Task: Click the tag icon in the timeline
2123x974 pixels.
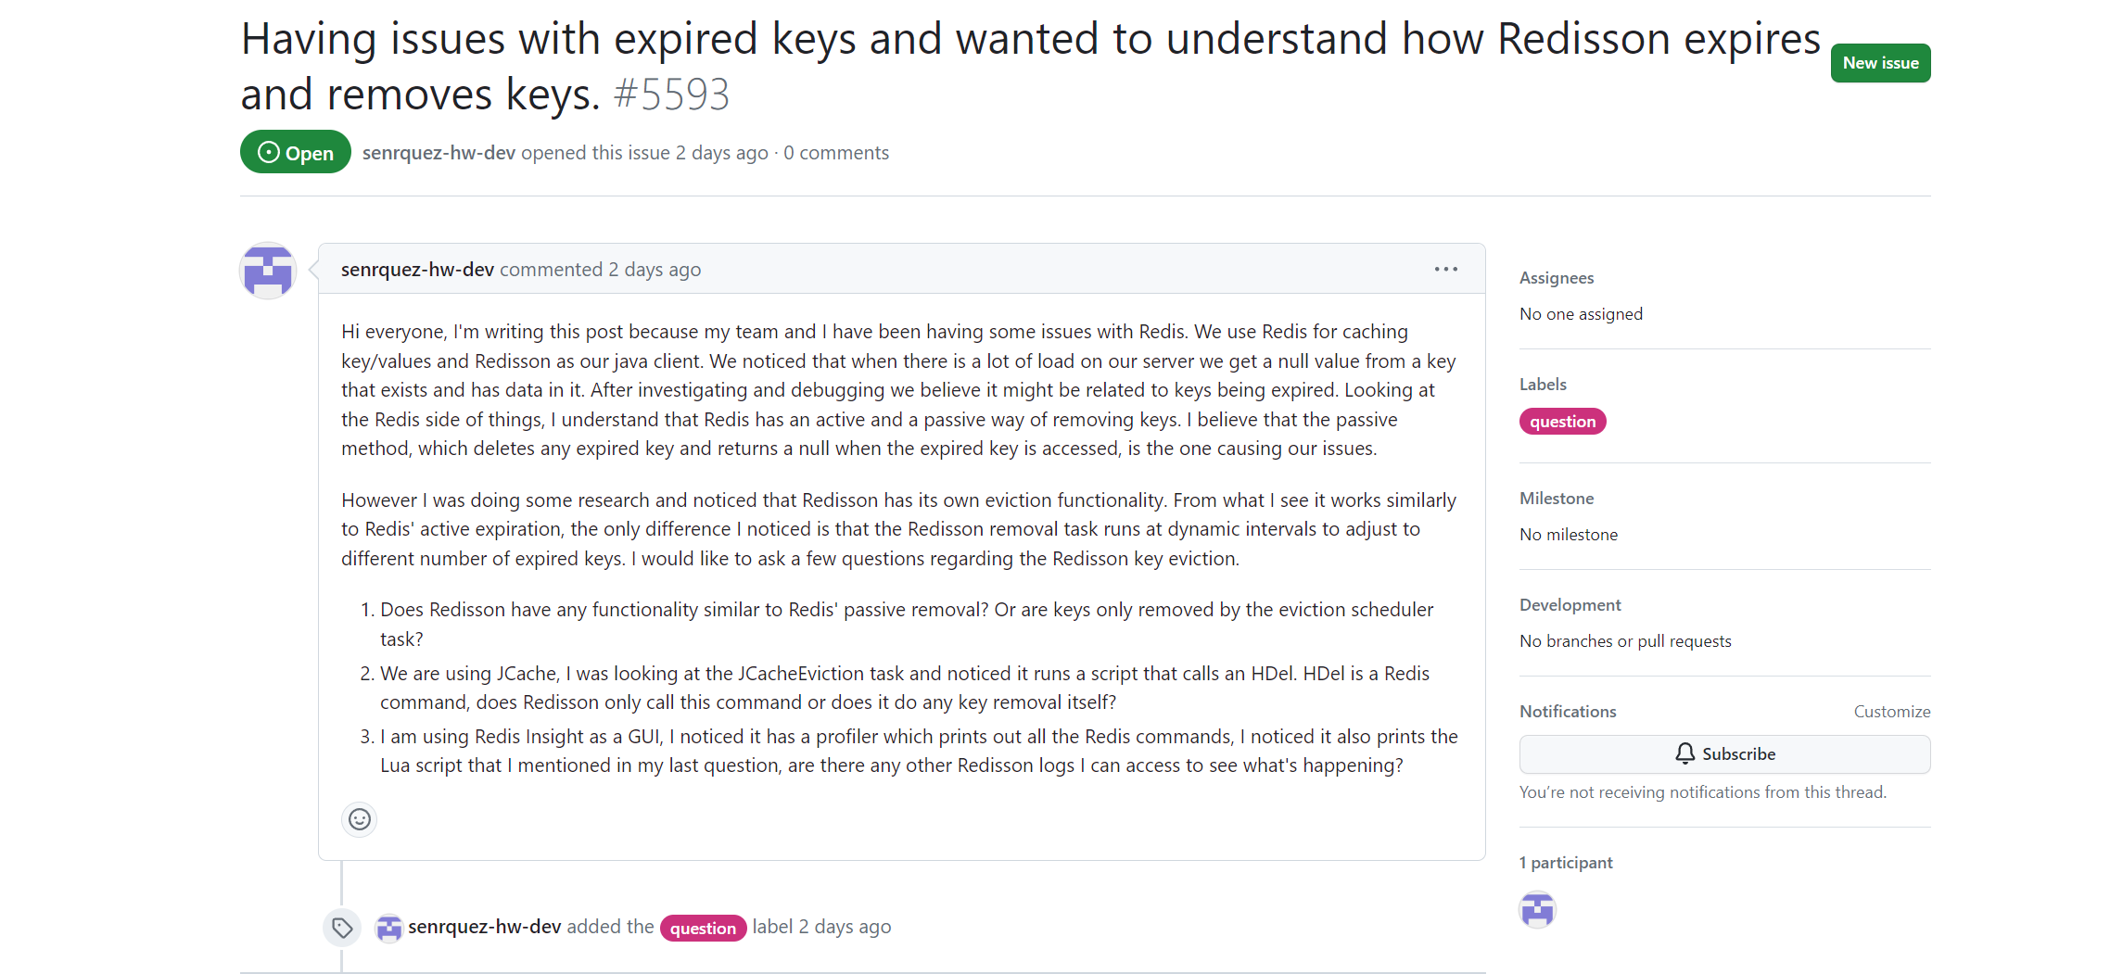Action: coord(342,928)
